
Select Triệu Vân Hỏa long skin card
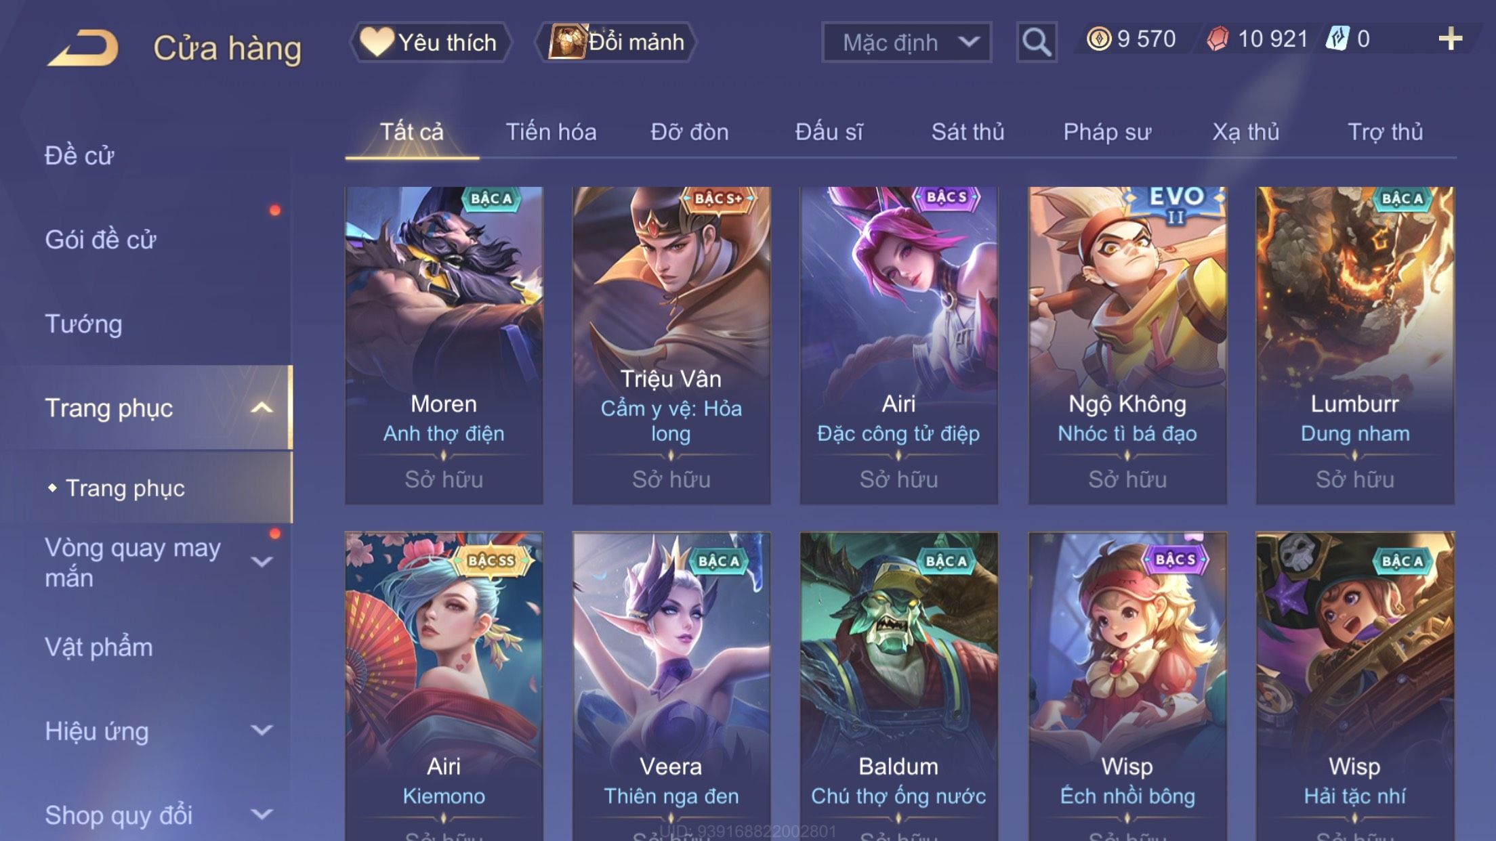tap(671, 345)
